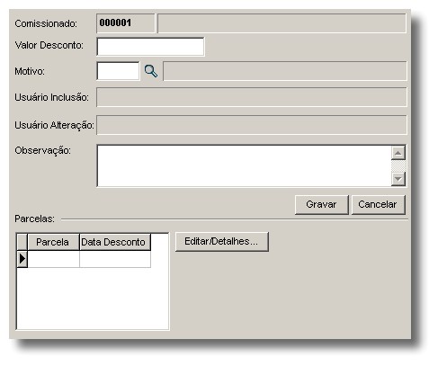
Task: Click the Data Desconto column header
Action: [x=115, y=242]
